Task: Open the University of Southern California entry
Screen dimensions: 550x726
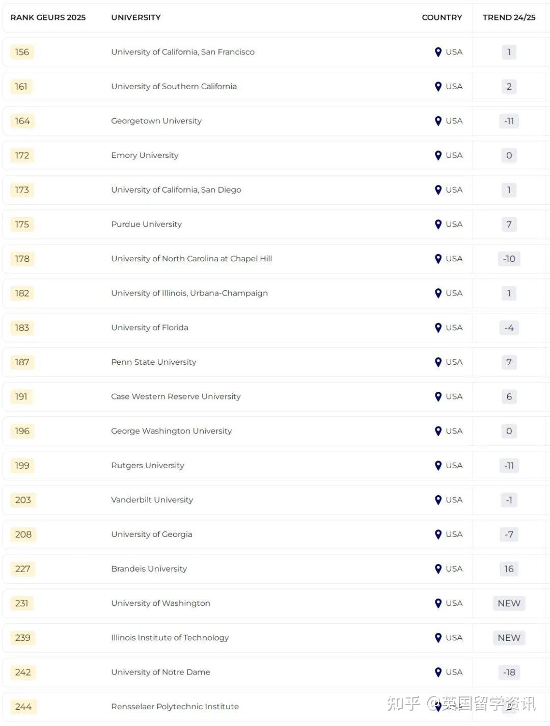Action: [174, 87]
